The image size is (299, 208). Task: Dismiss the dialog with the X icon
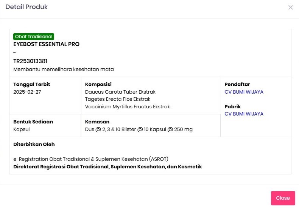point(290,8)
